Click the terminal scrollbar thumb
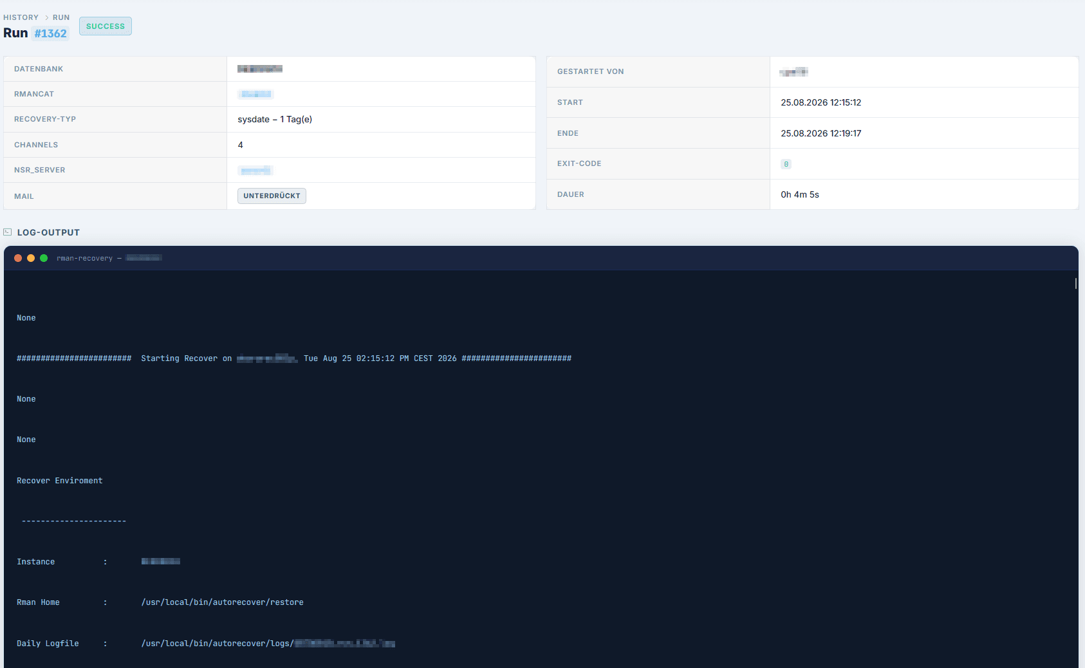The image size is (1085, 668). pyautogui.click(x=1076, y=283)
